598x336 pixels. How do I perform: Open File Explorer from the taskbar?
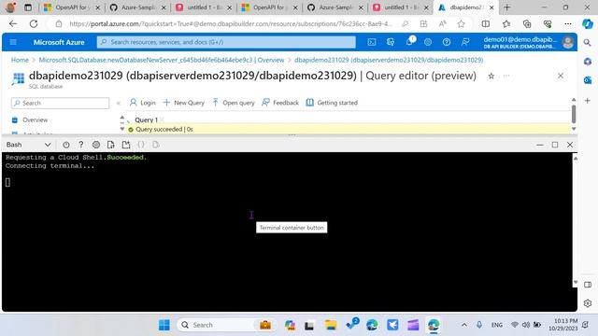tap(330, 325)
